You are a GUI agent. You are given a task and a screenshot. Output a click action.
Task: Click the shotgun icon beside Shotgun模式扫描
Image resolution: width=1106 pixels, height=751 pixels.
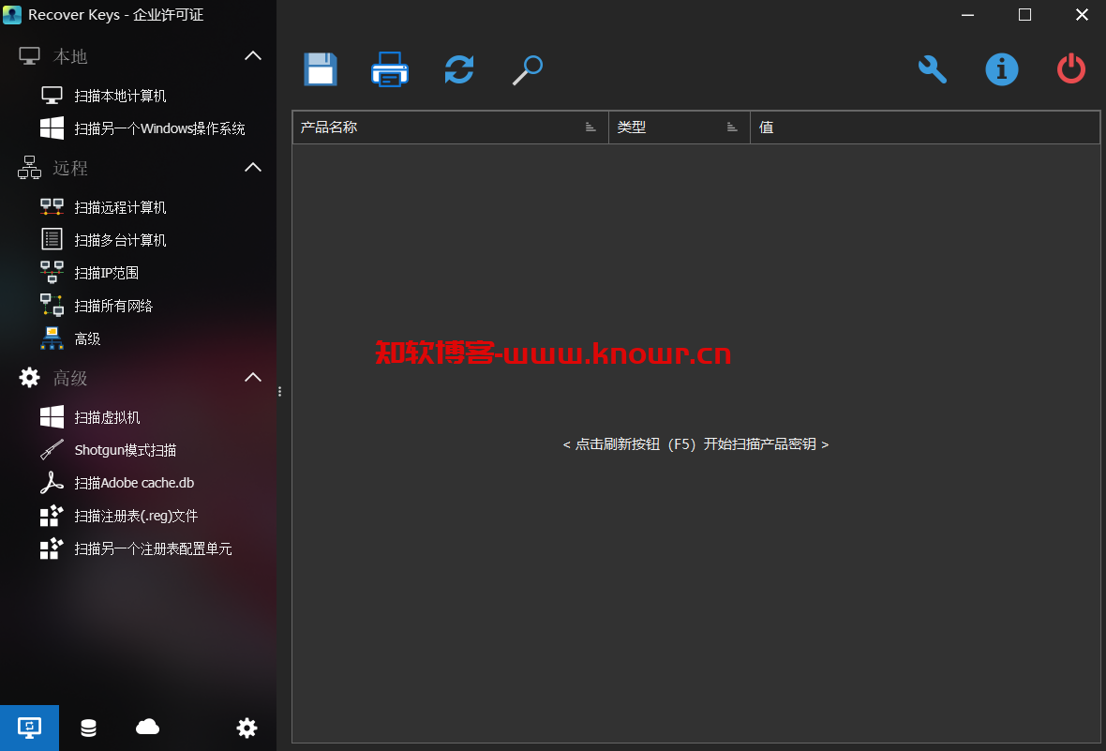coord(52,450)
